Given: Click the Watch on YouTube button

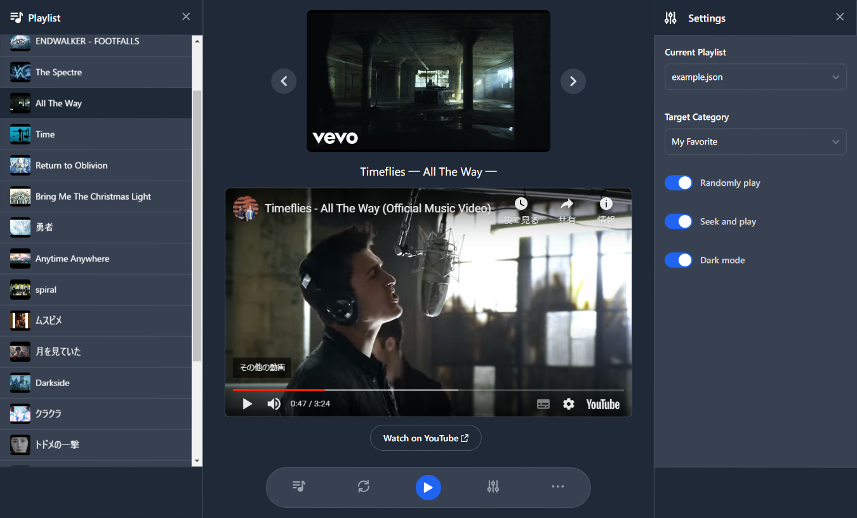Looking at the screenshot, I should [x=426, y=438].
